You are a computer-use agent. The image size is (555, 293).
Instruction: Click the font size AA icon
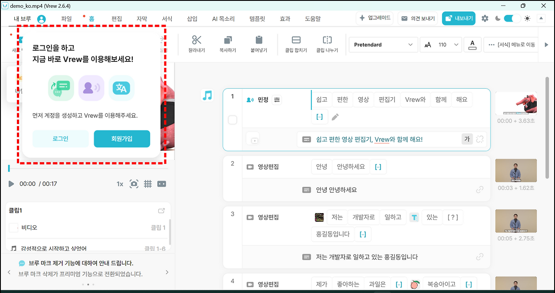pos(428,45)
